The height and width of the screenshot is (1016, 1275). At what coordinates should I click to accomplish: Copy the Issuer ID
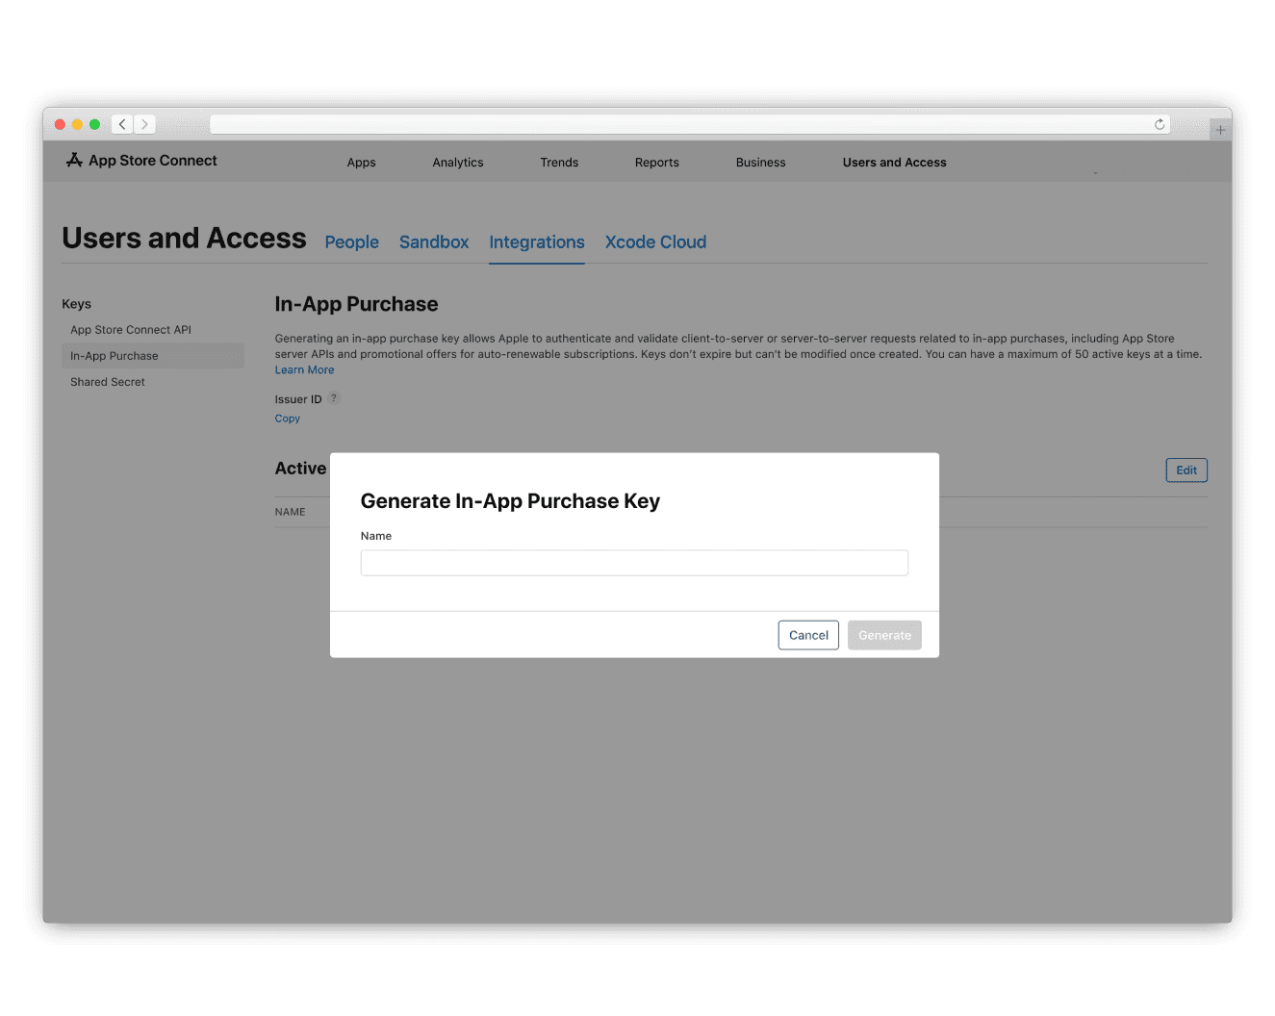pos(287,418)
